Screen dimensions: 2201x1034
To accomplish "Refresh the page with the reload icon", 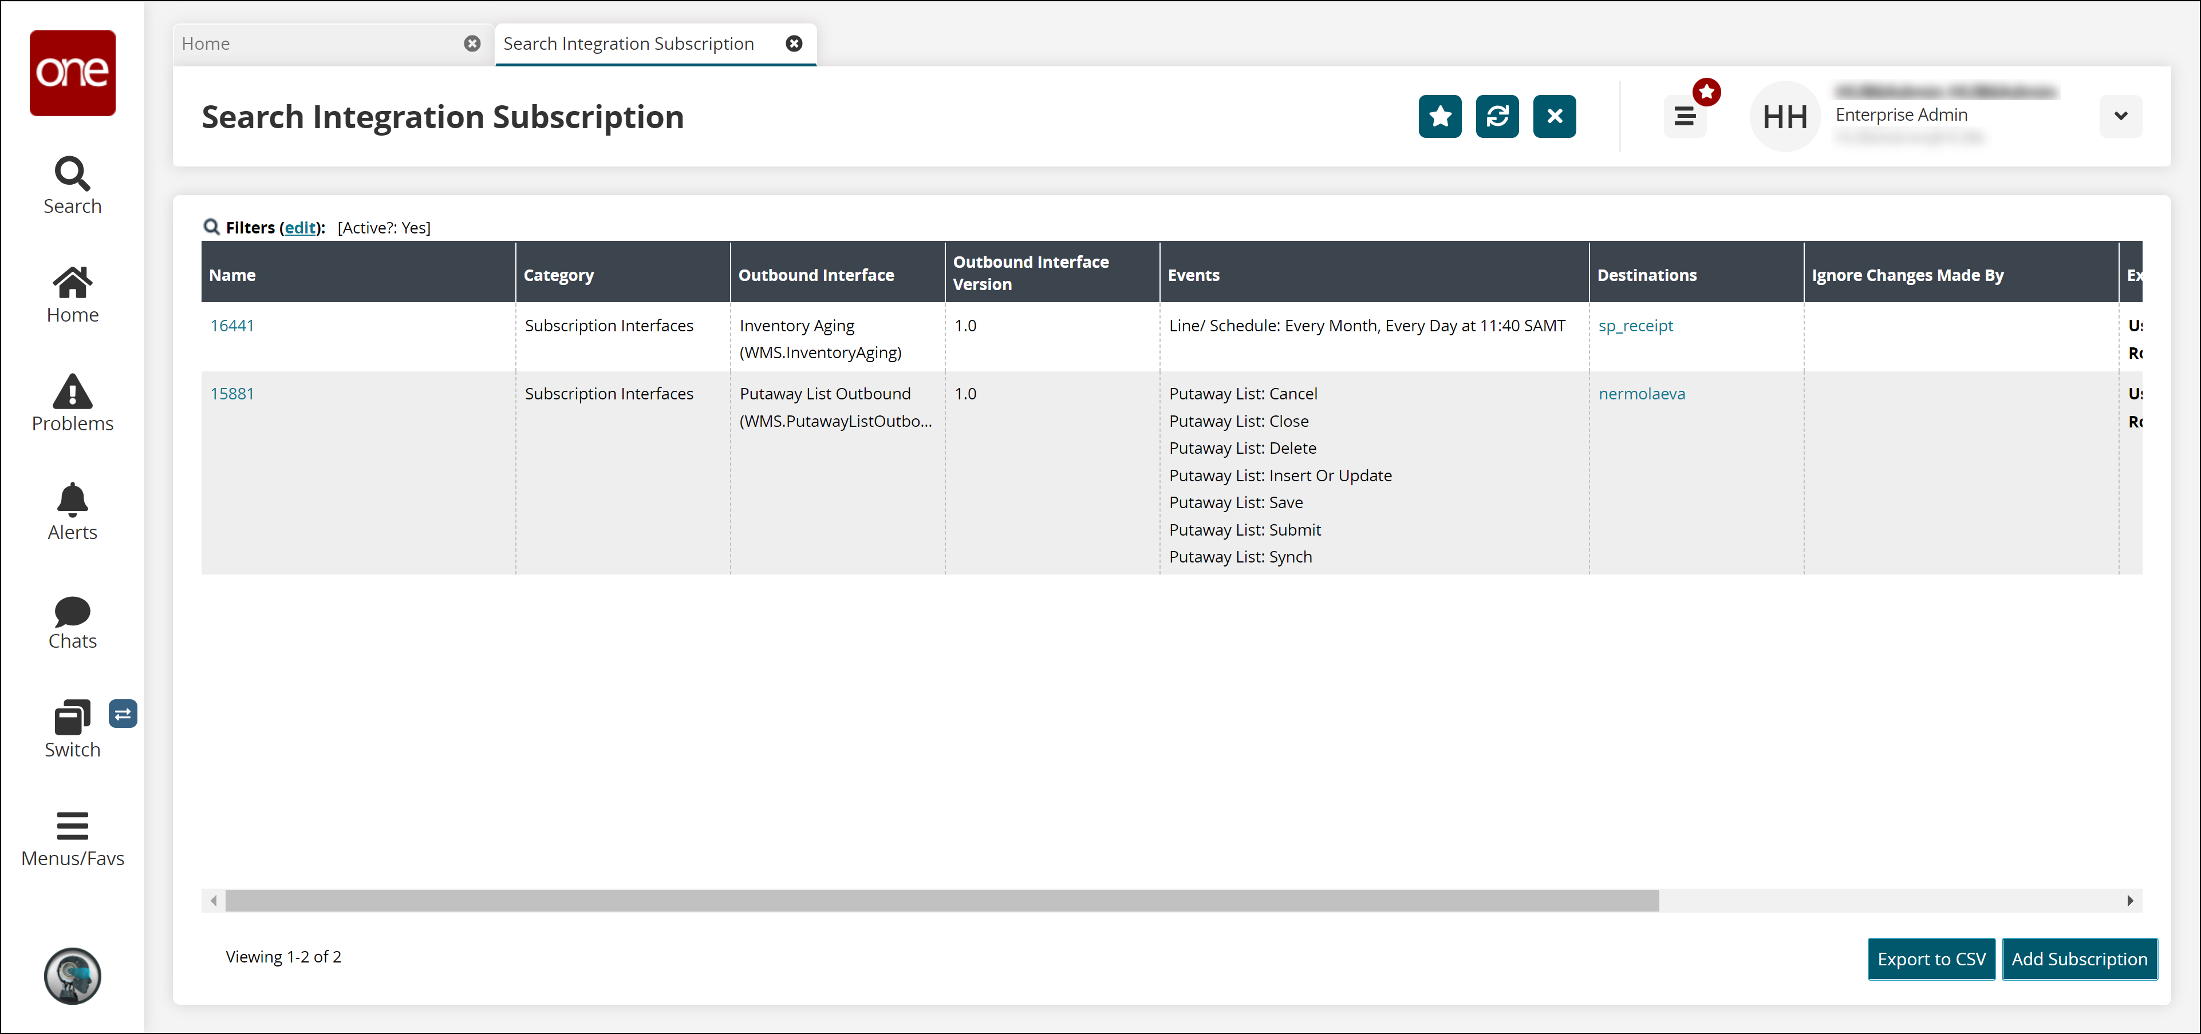I will pyautogui.click(x=1496, y=116).
